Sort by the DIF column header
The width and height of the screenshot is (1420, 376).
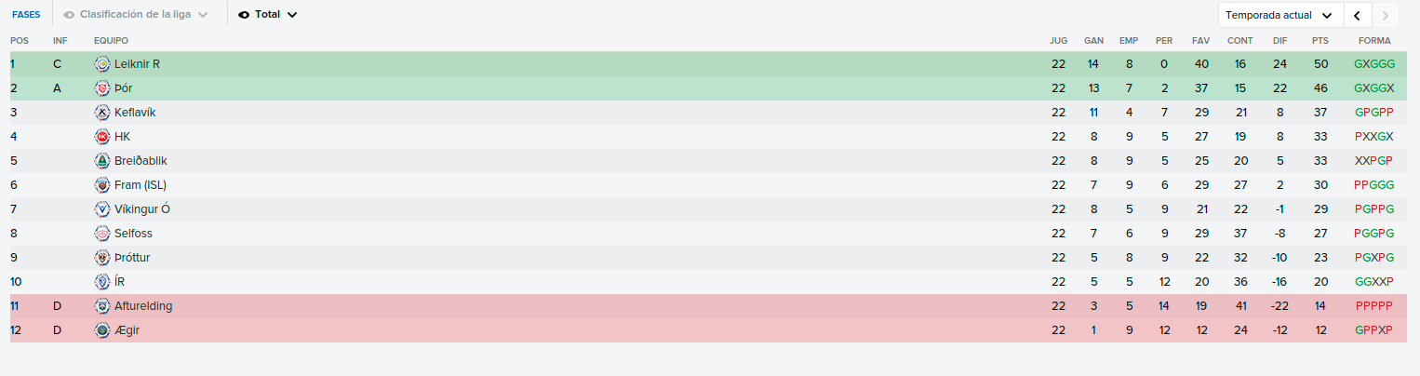click(x=1280, y=41)
